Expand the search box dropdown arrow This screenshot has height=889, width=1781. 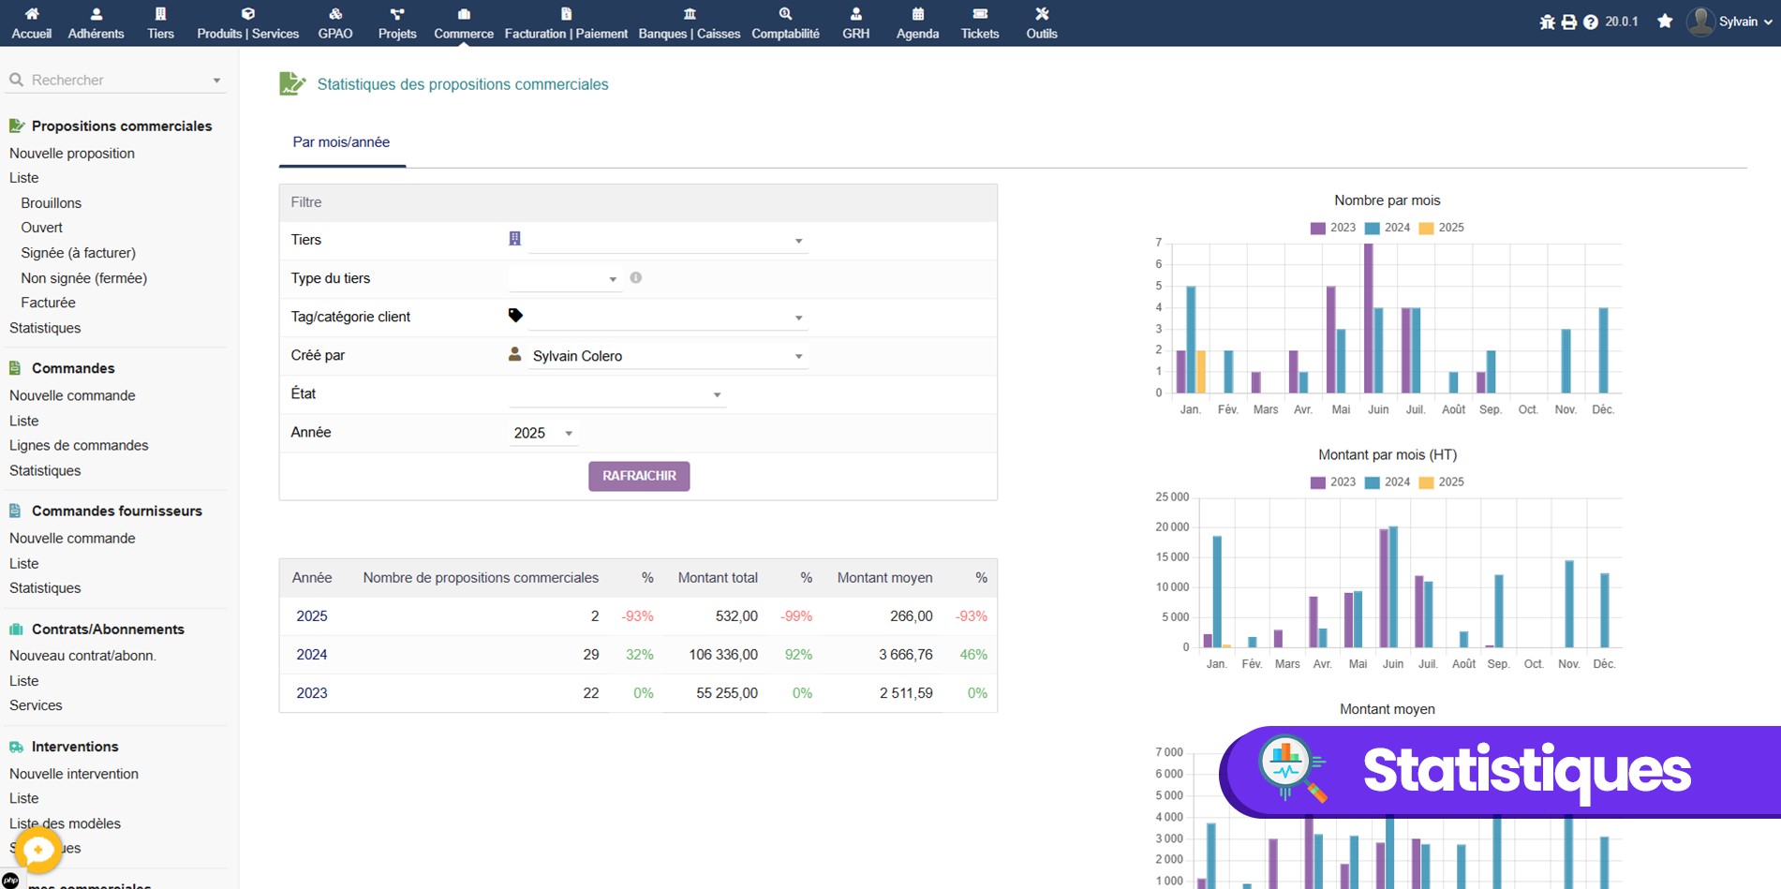216,81
